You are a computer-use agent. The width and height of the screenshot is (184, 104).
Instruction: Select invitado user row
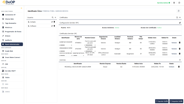pos(42,22)
